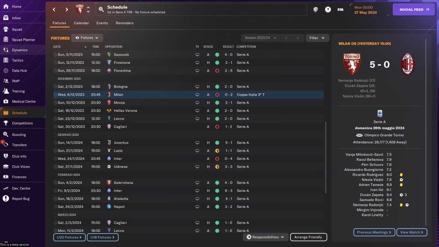The width and height of the screenshot is (439, 247).
Task: Toggle the check circle beside the Fiorentina fixture
Action: (55, 71)
